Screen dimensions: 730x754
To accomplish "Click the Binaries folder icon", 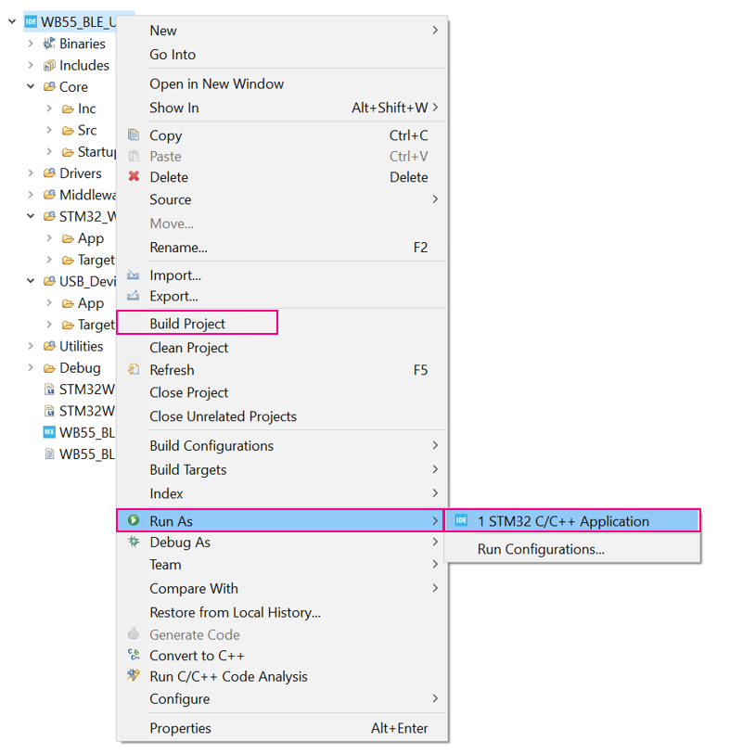I will click(x=49, y=44).
